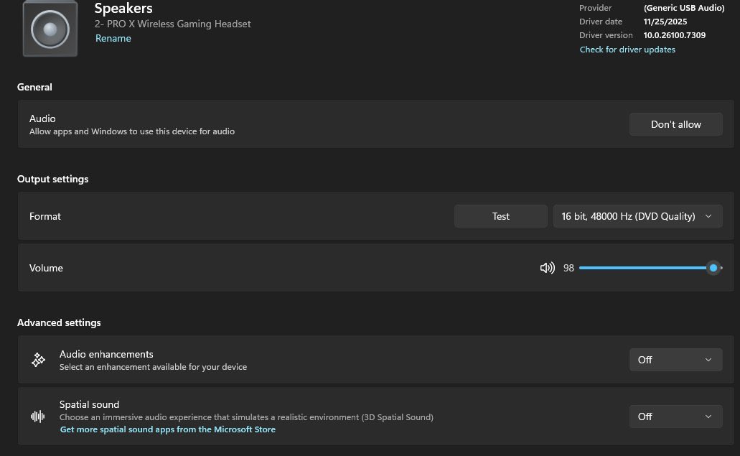The image size is (740, 456).
Task: Click the Provider field label
Action: 595,8
